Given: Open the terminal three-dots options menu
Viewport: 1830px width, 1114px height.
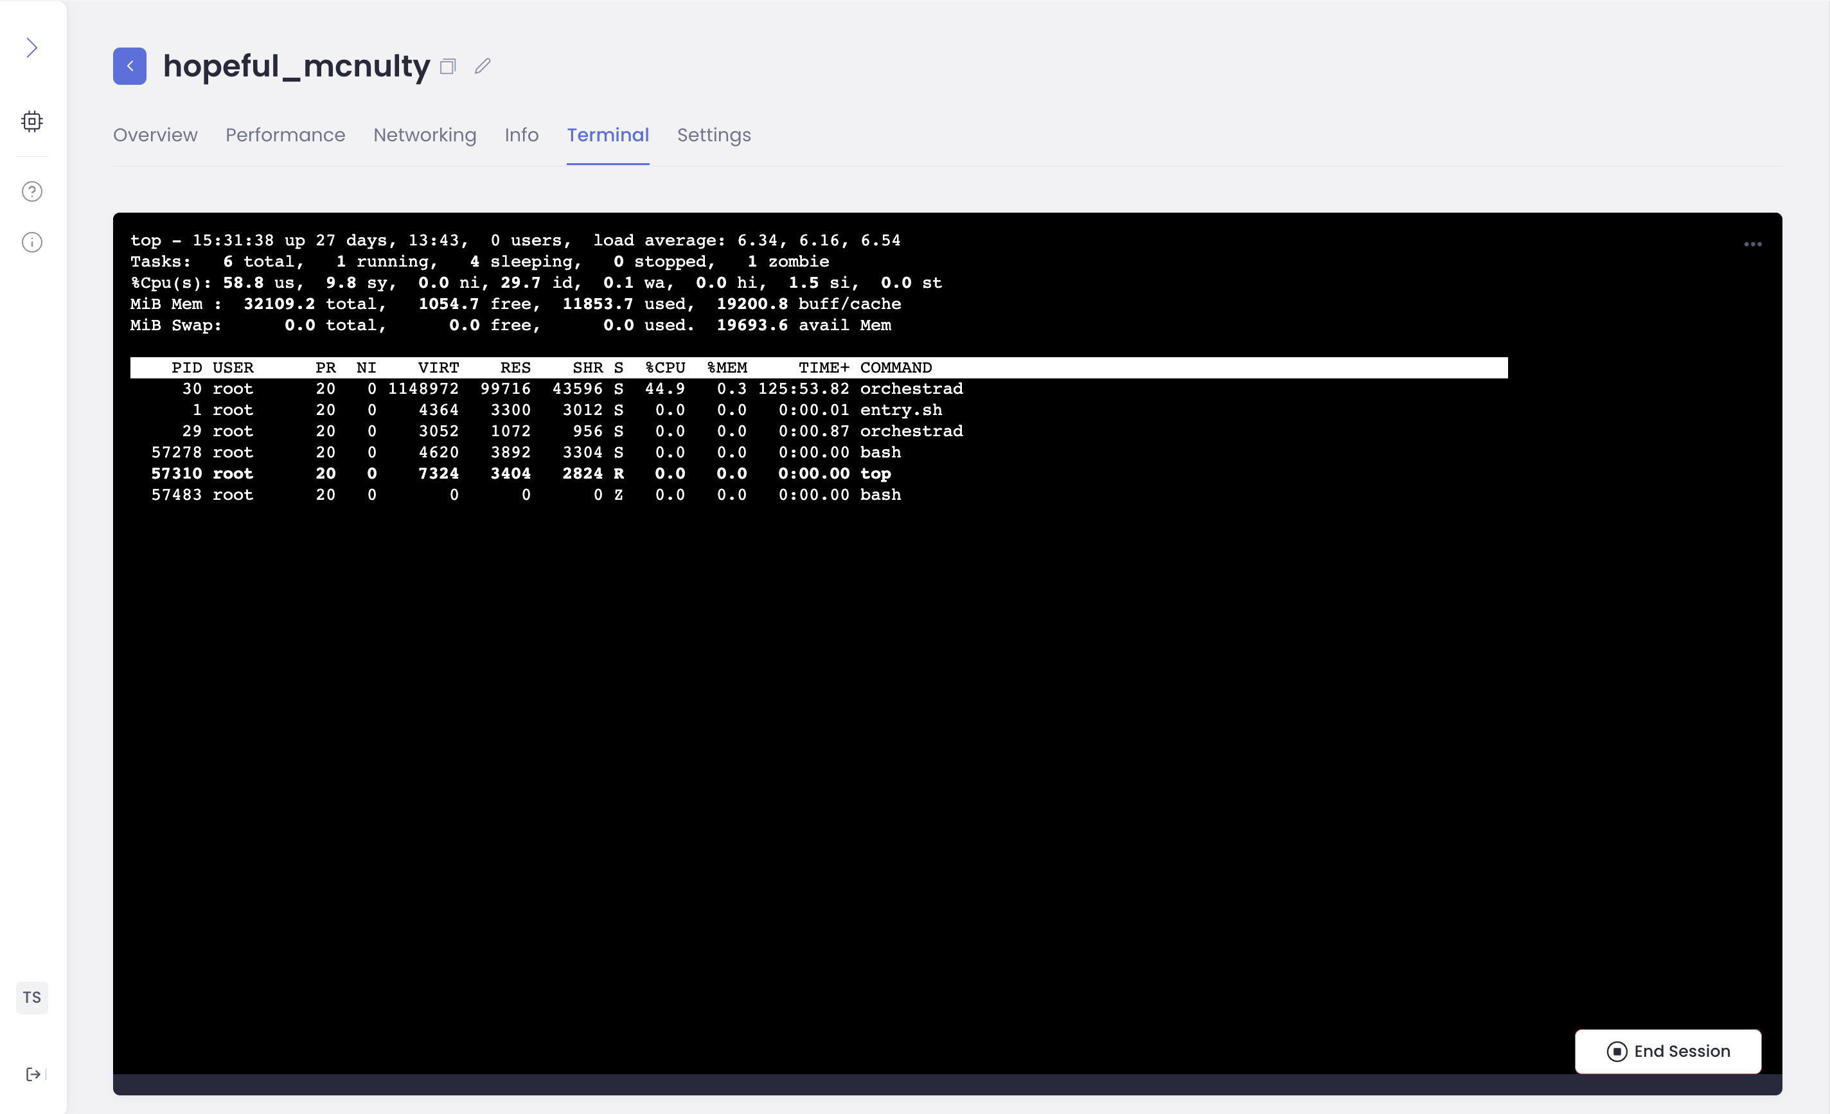Looking at the screenshot, I should [1753, 244].
